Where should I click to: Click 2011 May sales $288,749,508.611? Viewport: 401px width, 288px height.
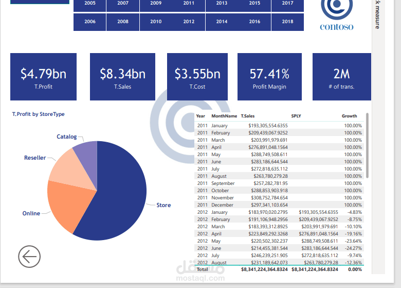(x=269, y=155)
